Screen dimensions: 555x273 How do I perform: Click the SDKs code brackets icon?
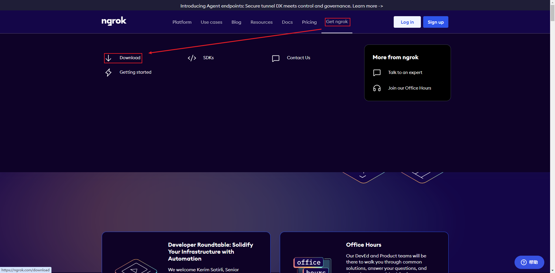point(192,58)
